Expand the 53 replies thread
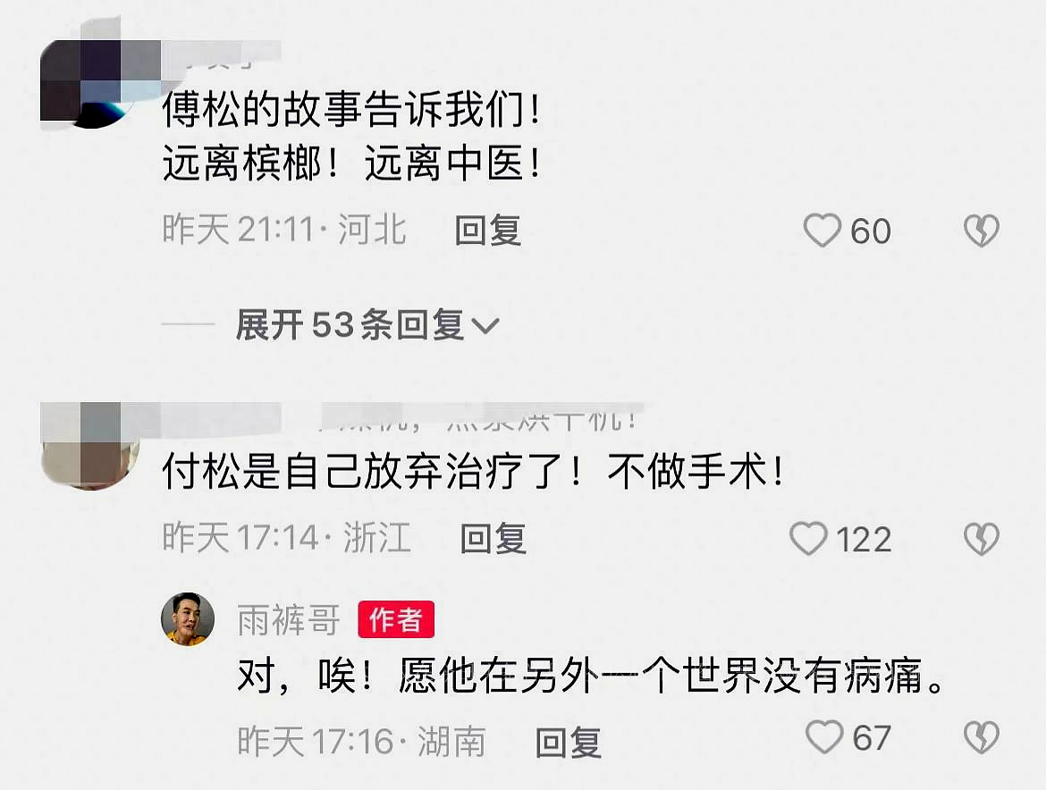1046x790 pixels. tap(367, 325)
